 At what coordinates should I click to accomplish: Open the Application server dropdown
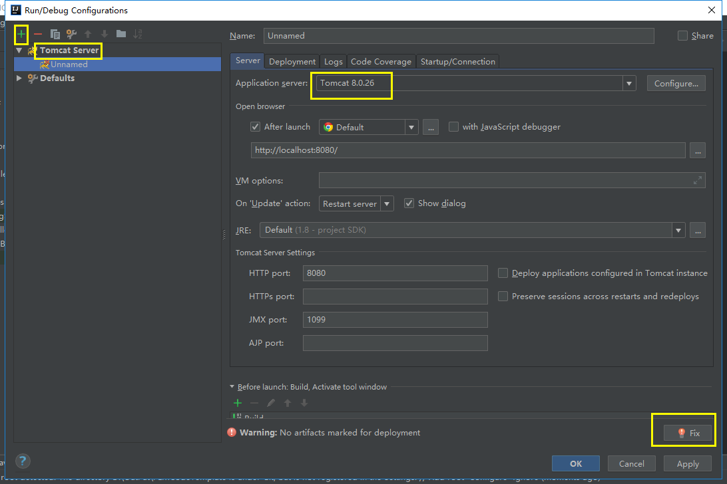(628, 83)
